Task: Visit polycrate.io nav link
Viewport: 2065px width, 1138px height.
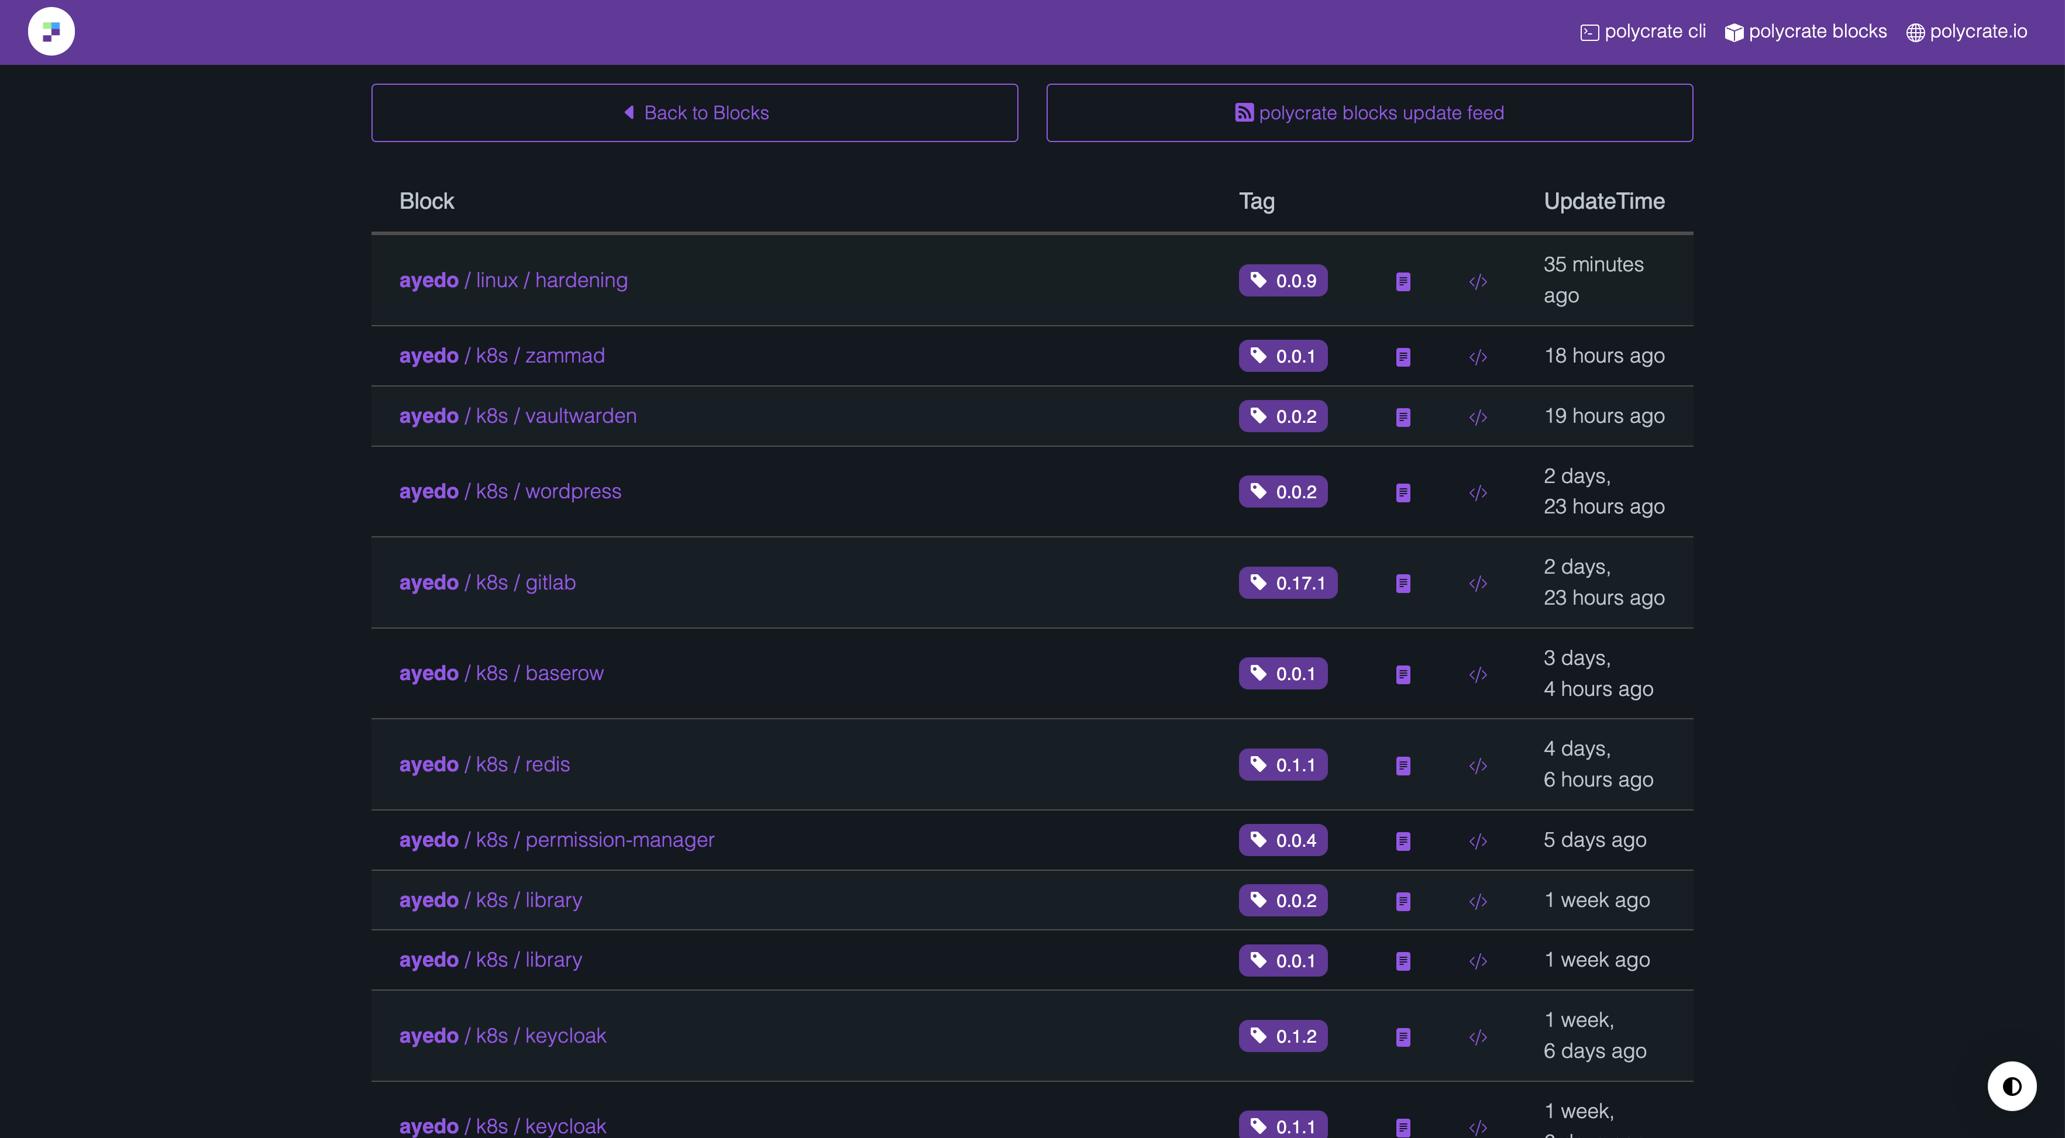Action: click(1966, 31)
